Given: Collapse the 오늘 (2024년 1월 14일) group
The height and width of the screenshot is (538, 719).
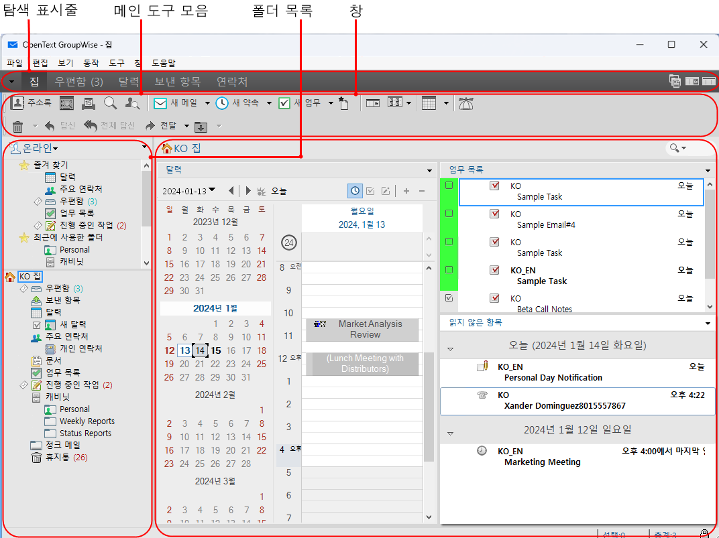Looking at the screenshot, I should pos(450,349).
